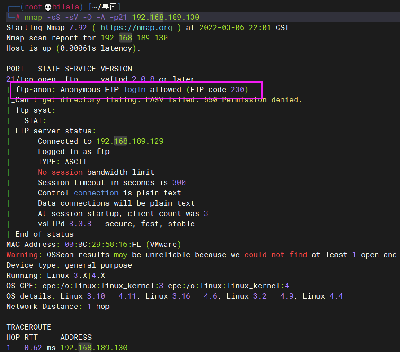Click the '(VMware)' vendor text
The height and width of the screenshot is (352, 400).
(163, 245)
